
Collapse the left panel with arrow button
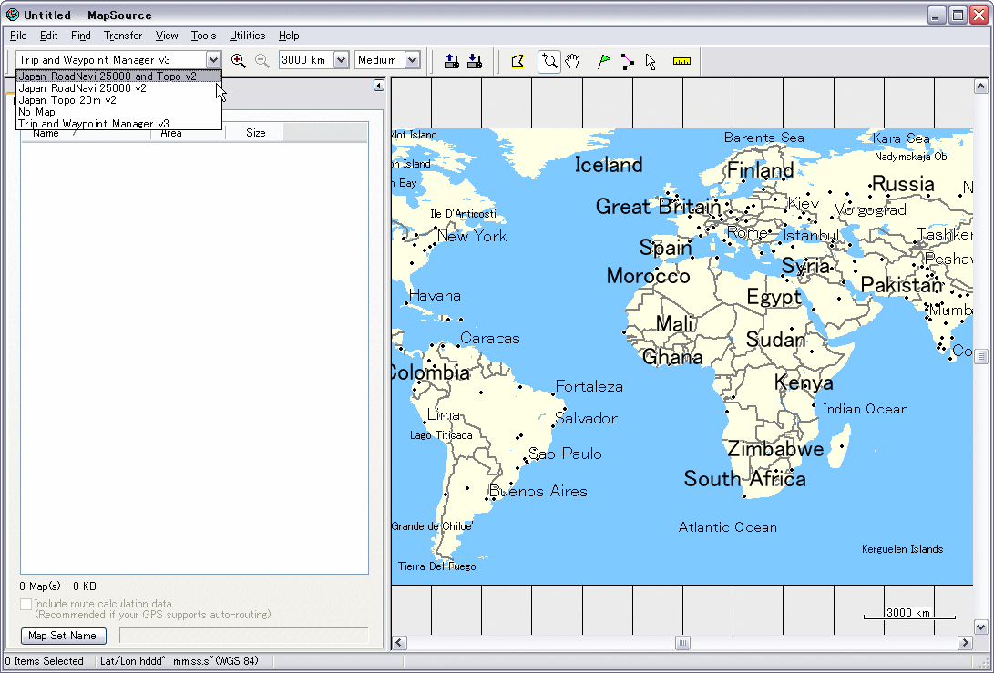coord(378,85)
